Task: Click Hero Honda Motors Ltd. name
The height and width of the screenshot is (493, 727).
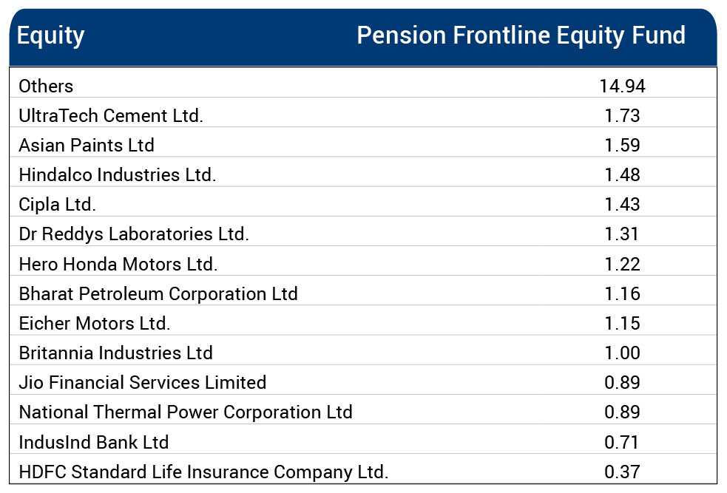Action: coord(118,264)
